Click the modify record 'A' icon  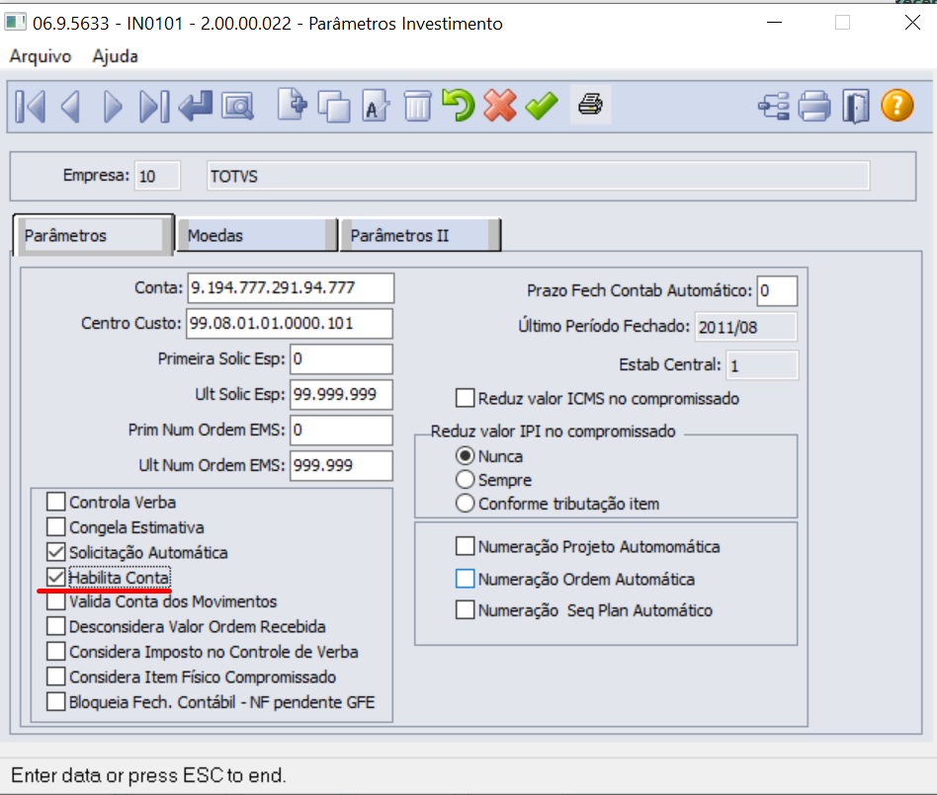[x=376, y=106]
